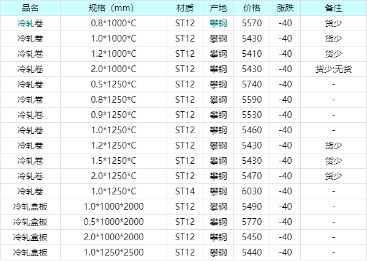Select the 品名 column header

pos(30,8)
